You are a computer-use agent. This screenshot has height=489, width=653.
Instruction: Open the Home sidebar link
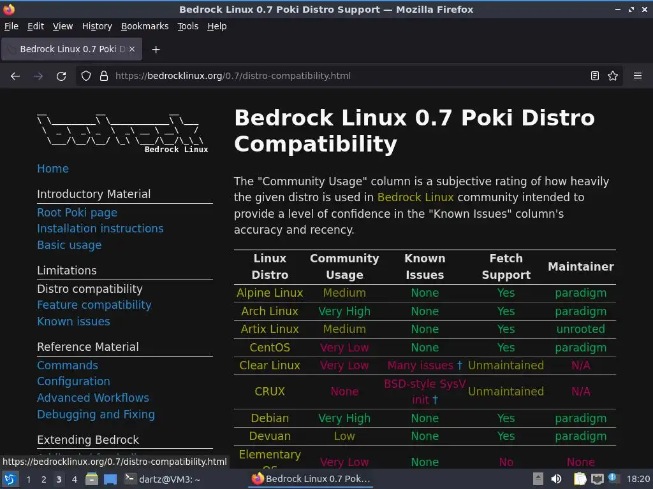53,169
